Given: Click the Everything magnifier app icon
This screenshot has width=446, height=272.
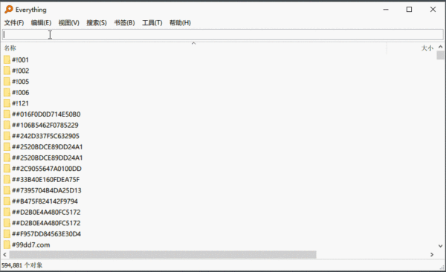Looking at the screenshot, I should point(9,10).
